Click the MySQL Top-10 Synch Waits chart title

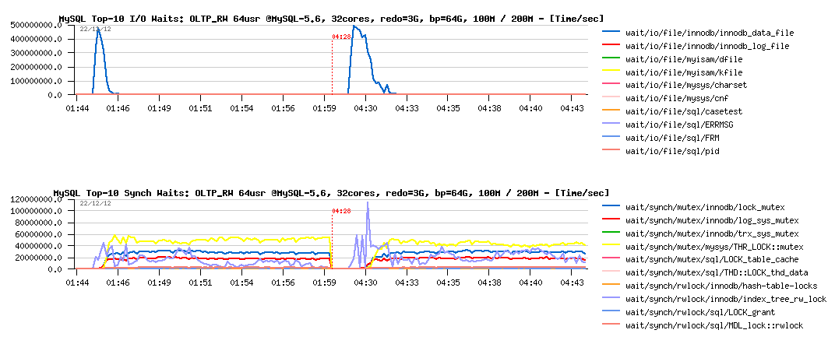coord(331,192)
